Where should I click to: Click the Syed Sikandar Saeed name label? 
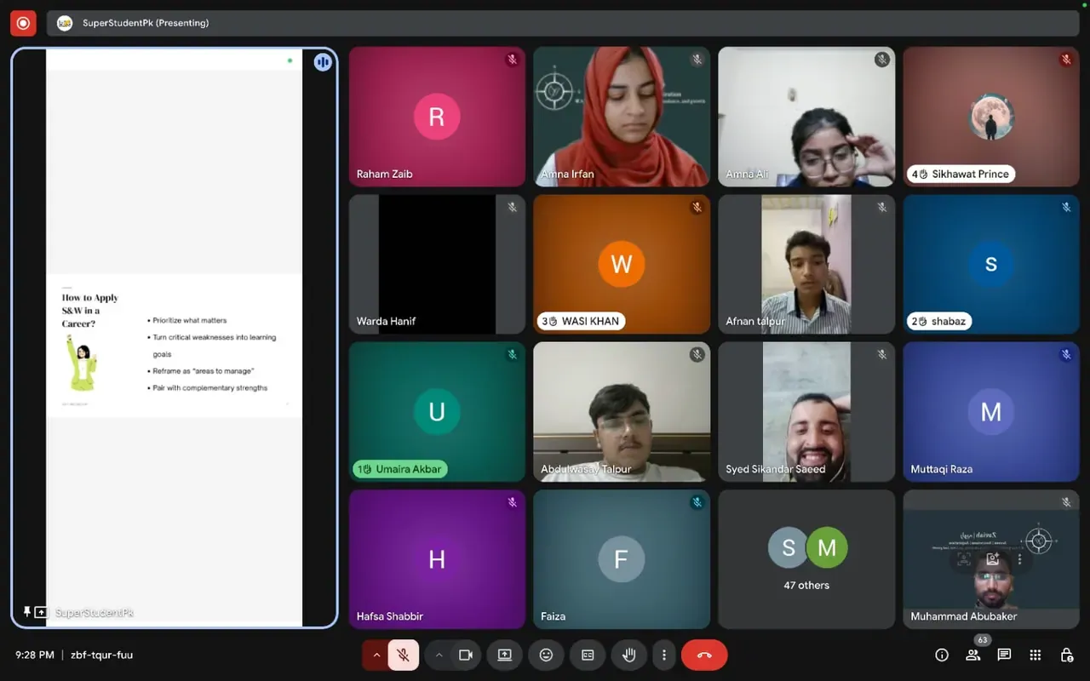(x=775, y=469)
